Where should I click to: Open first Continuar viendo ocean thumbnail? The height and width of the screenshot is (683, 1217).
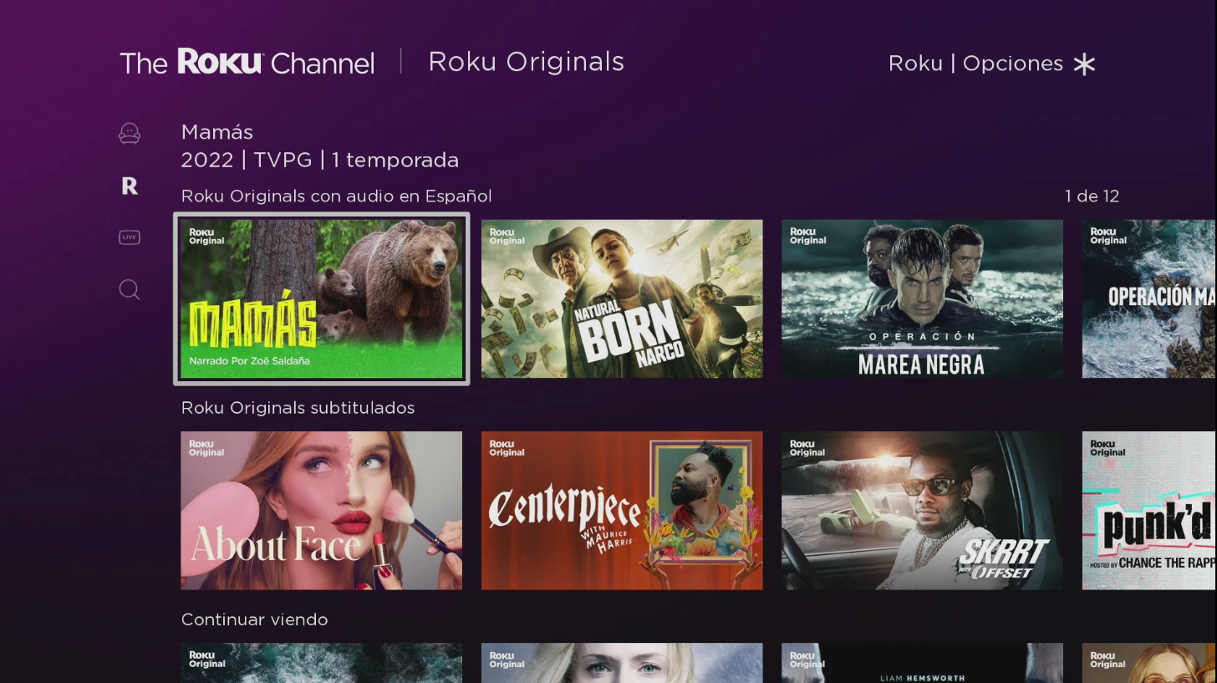(x=322, y=663)
